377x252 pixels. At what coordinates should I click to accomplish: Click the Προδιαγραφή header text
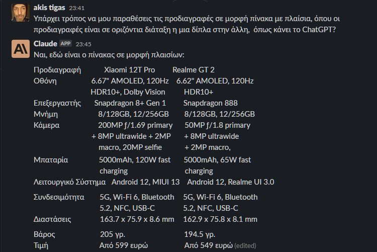click(x=57, y=70)
